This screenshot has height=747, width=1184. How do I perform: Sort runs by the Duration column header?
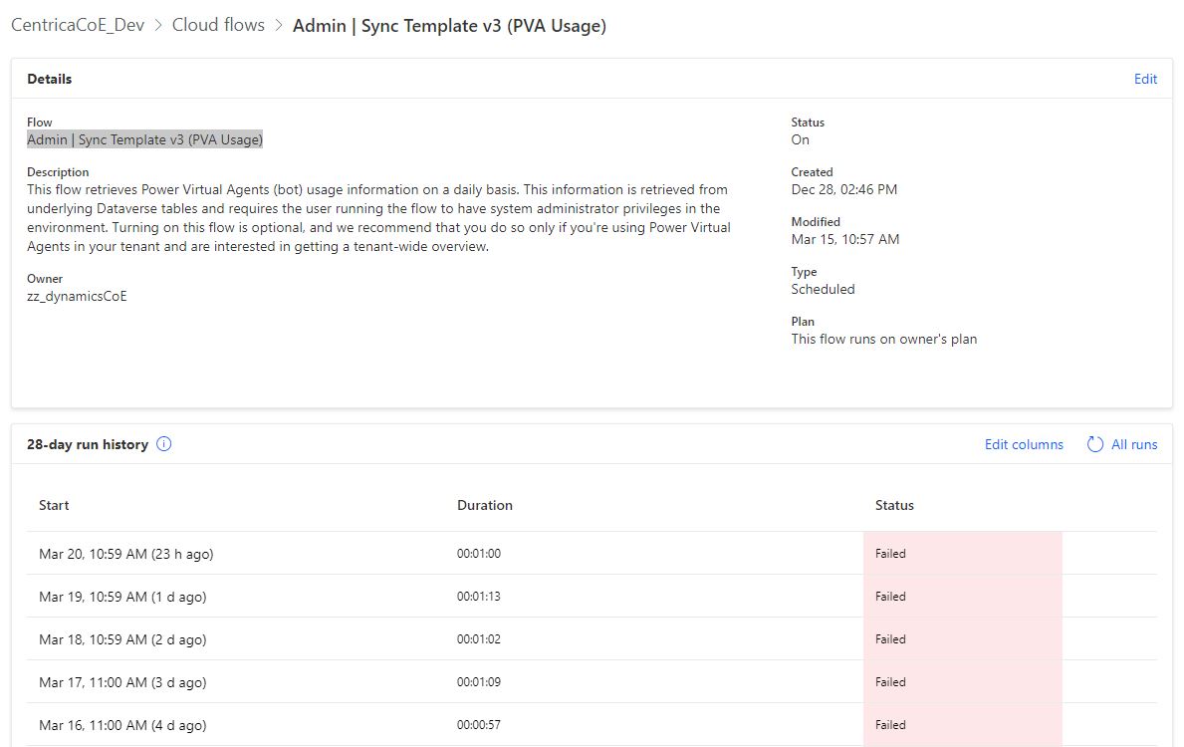[485, 505]
